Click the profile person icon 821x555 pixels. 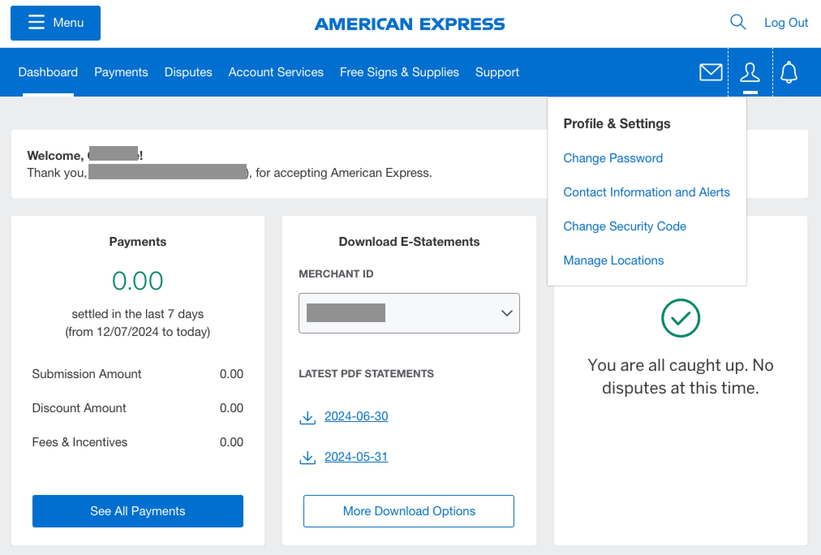[750, 72]
